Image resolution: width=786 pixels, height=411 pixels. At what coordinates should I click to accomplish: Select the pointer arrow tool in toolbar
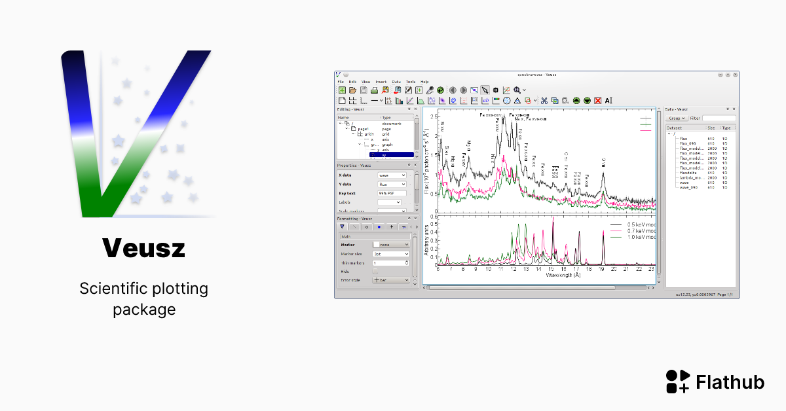click(x=485, y=90)
